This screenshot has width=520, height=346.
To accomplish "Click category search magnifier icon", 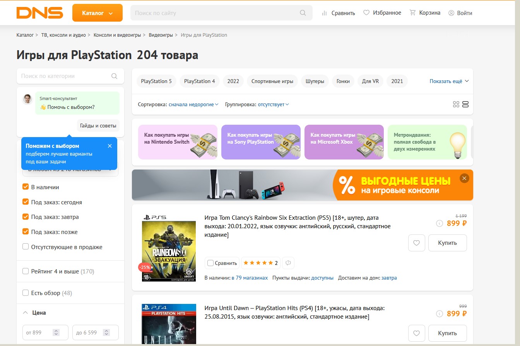I will (x=114, y=76).
